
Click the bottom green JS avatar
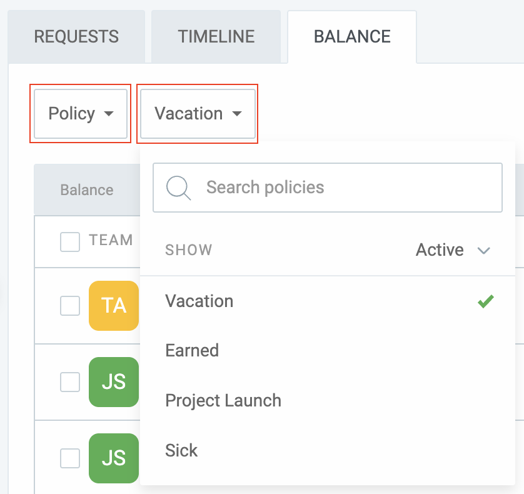[x=114, y=458]
